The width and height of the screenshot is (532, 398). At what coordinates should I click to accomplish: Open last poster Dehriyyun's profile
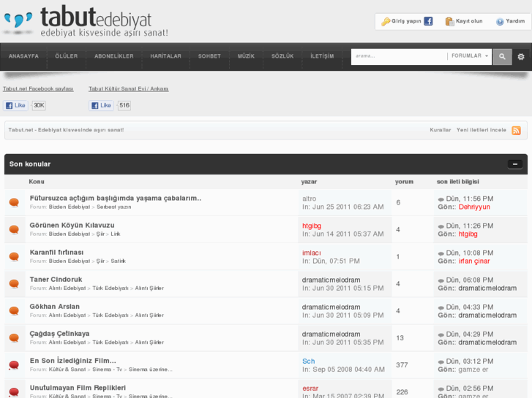click(x=474, y=207)
